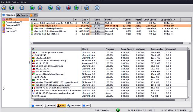Screen dimensions: 193x112
Task: Decrease torrent priority with the red down arrow
Action: [69, 8]
